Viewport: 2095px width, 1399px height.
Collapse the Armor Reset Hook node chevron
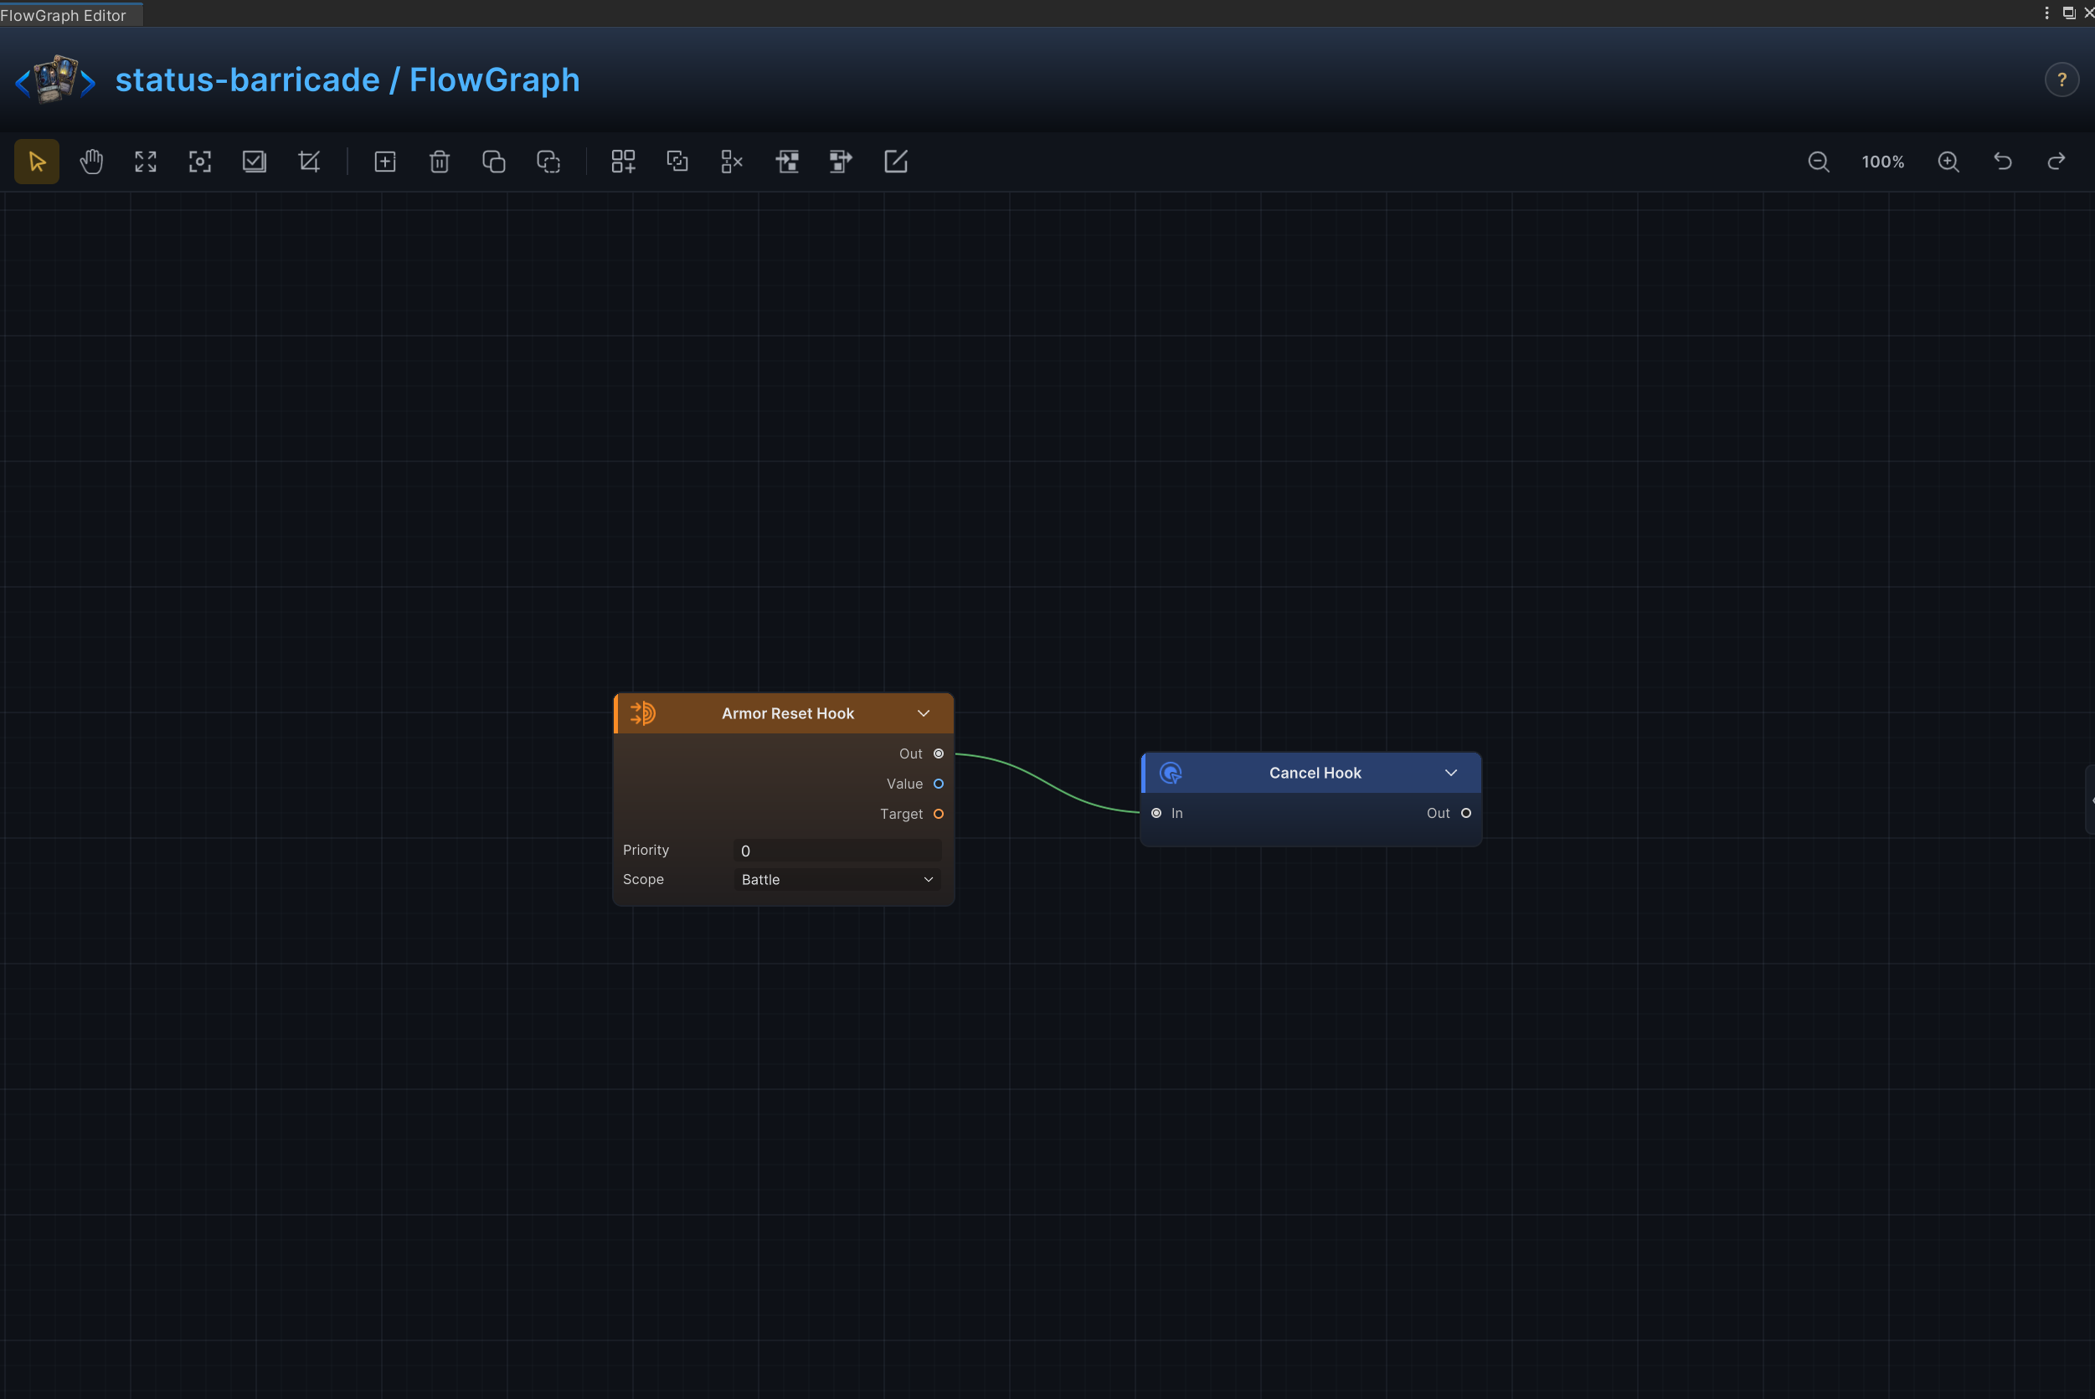[x=924, y=712]
